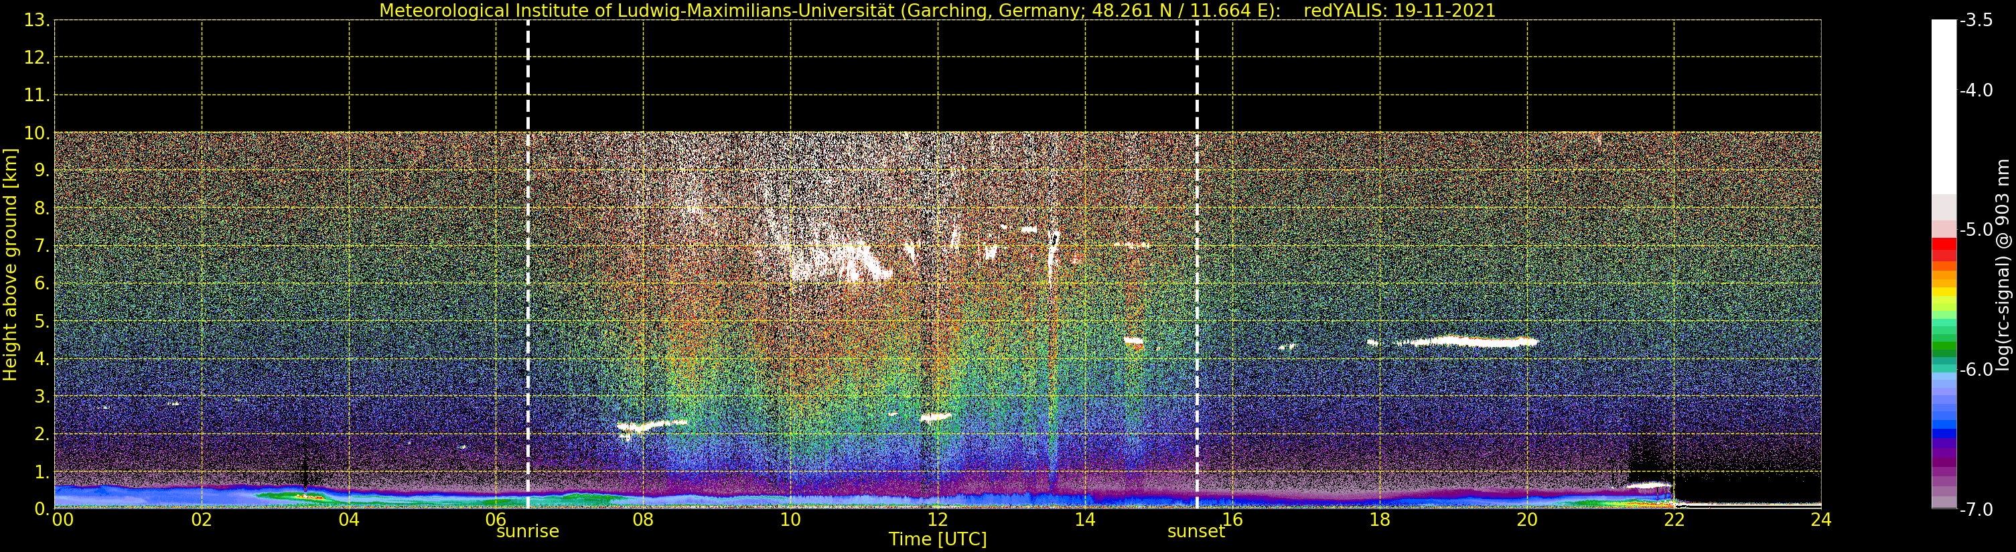This screenshot has height=552, width=2016.
Task: Click the '7.' height tick label
Action: [x=42, y=246]
